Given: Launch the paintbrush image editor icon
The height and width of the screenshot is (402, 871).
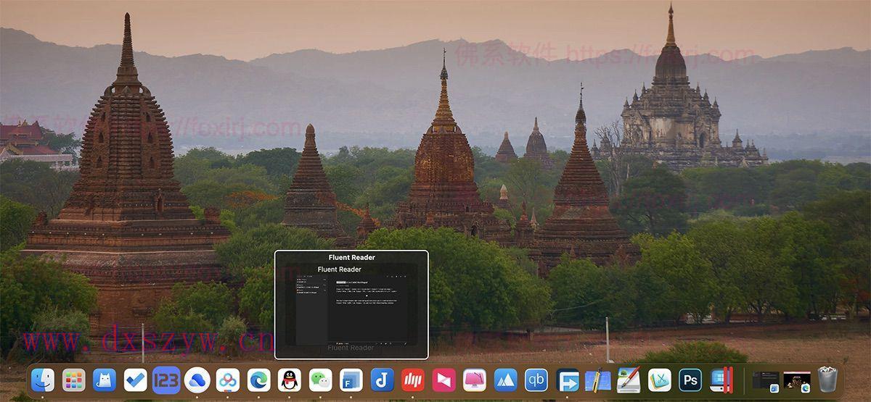Looking at the screenshot, I should point(629,380).
